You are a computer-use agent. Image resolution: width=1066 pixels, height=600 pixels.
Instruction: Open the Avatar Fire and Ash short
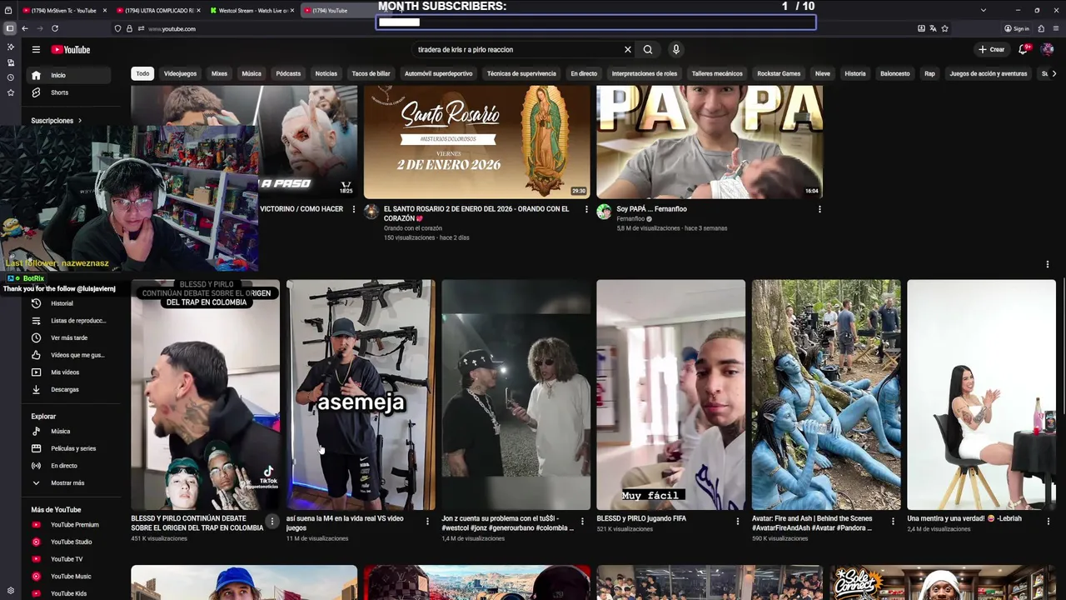(826, 395)
